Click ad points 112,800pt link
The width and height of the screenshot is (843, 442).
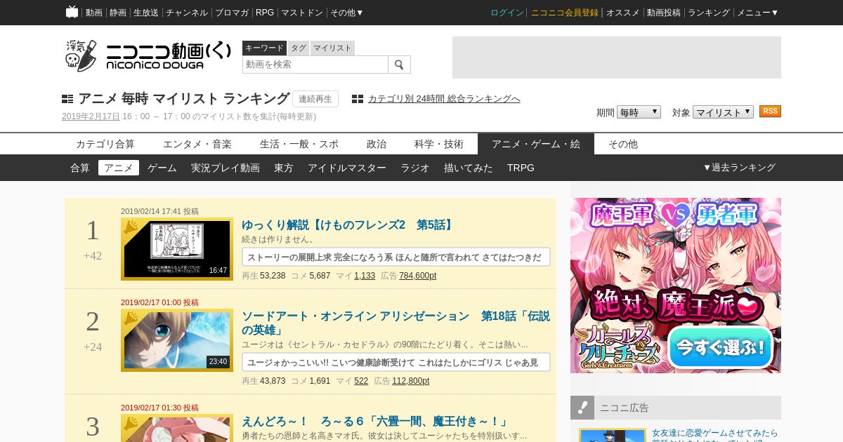[x=411, y=381]
